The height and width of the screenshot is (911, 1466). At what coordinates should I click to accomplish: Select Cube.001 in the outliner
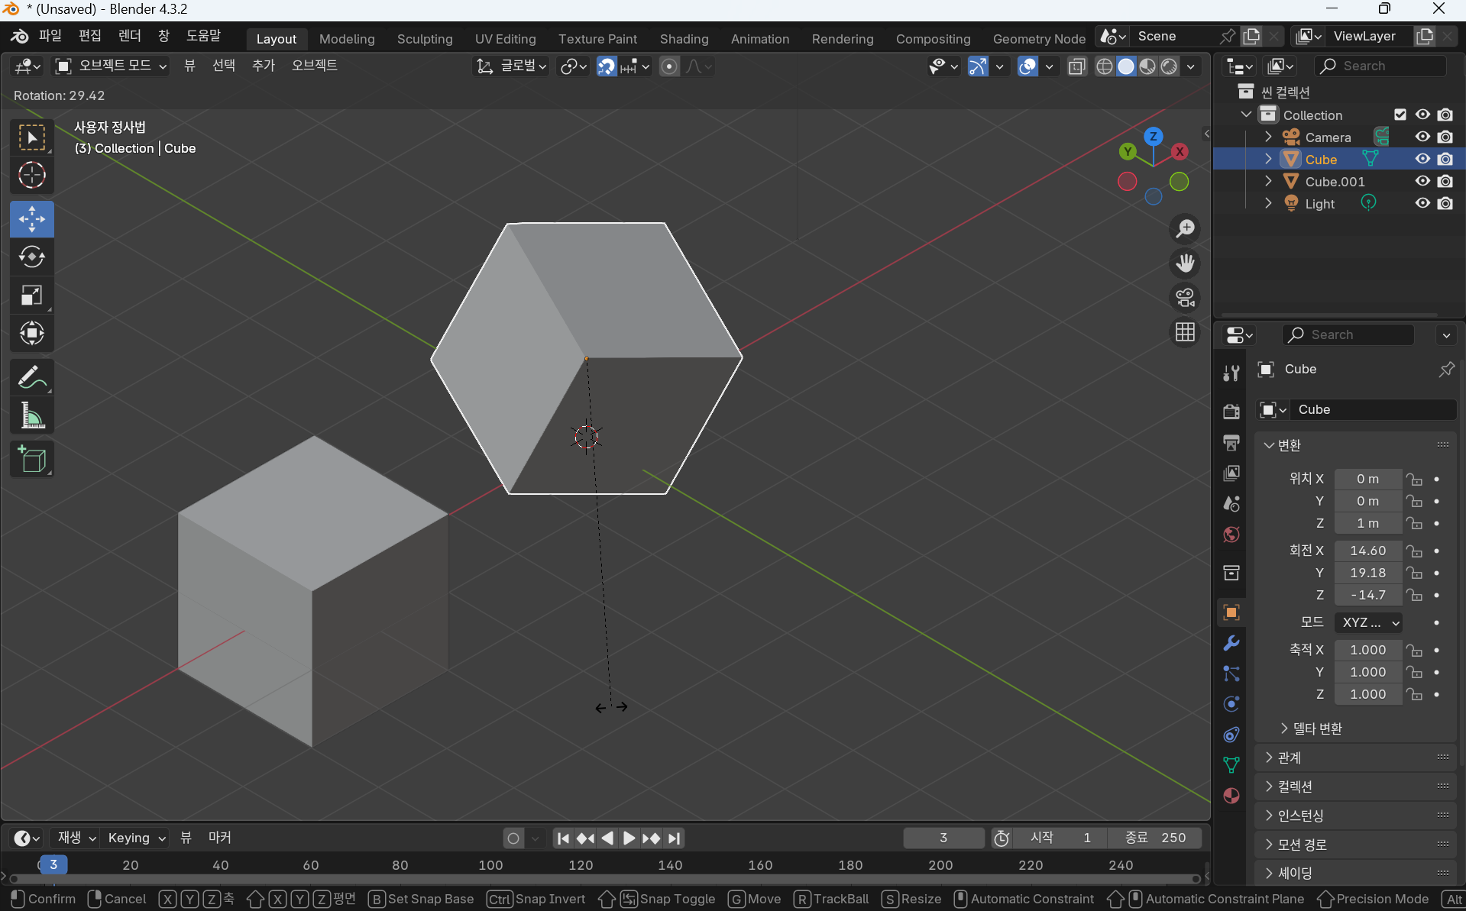[x=1335, y=181]
